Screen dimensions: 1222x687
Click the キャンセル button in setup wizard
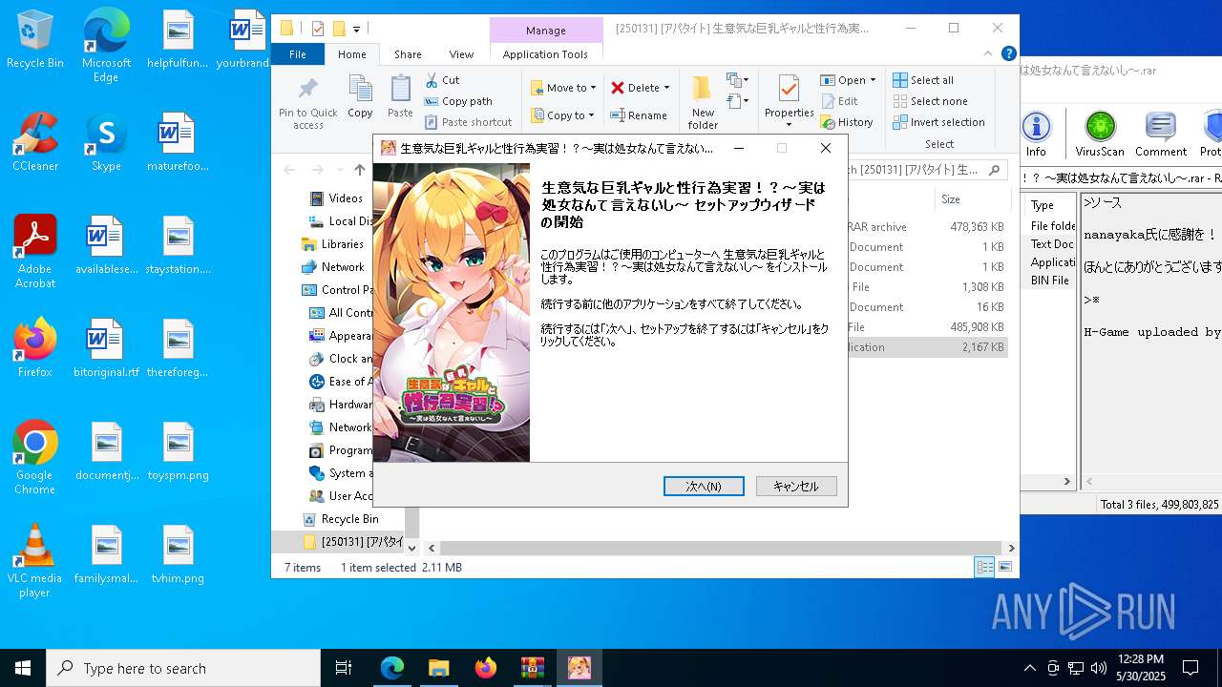(x=796, y=487)
